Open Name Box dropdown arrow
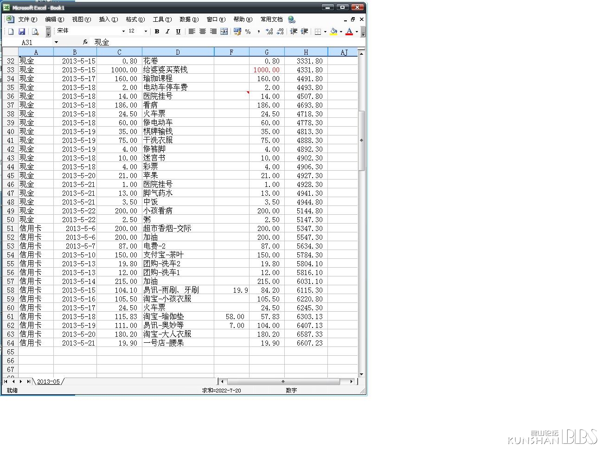The height and width of the screenshot is (449, 601). coord(56,42)
